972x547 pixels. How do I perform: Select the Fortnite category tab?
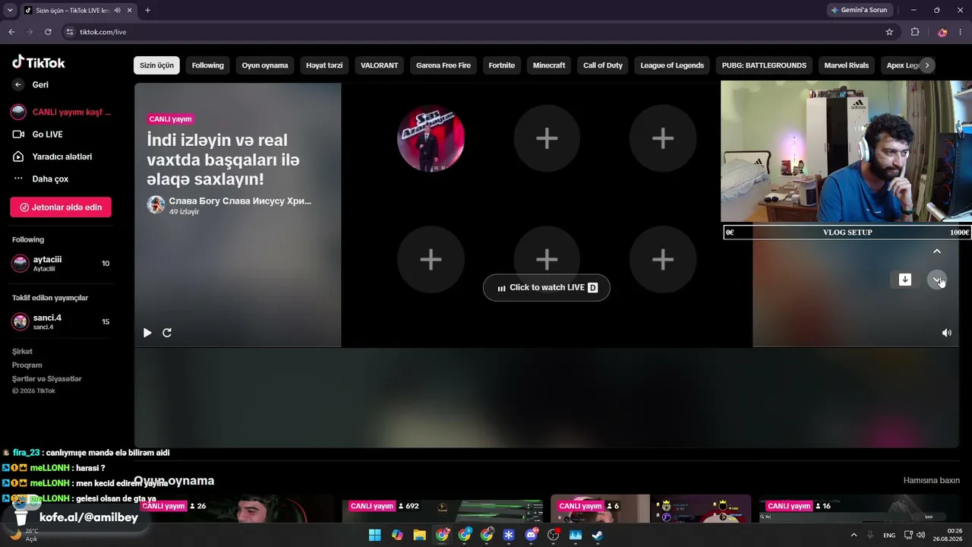coord(502,65)
